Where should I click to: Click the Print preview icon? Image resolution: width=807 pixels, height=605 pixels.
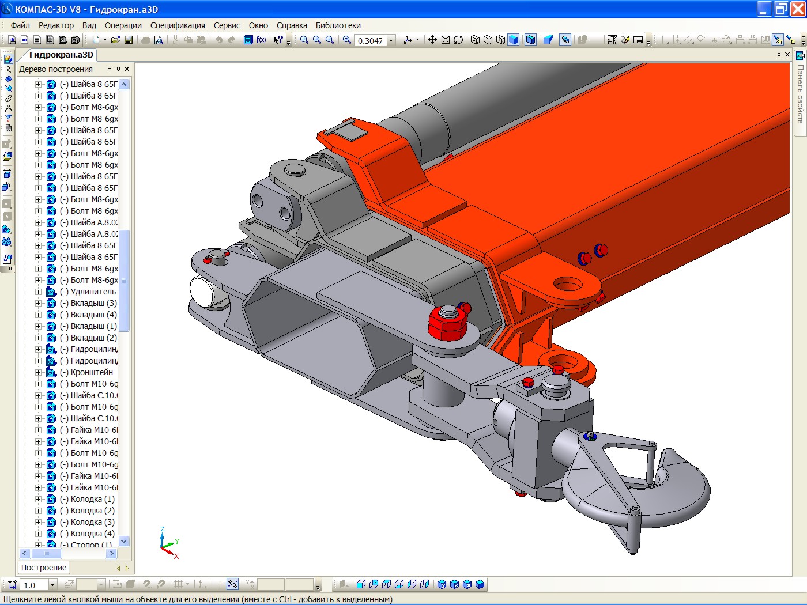[x=159, y=40]
